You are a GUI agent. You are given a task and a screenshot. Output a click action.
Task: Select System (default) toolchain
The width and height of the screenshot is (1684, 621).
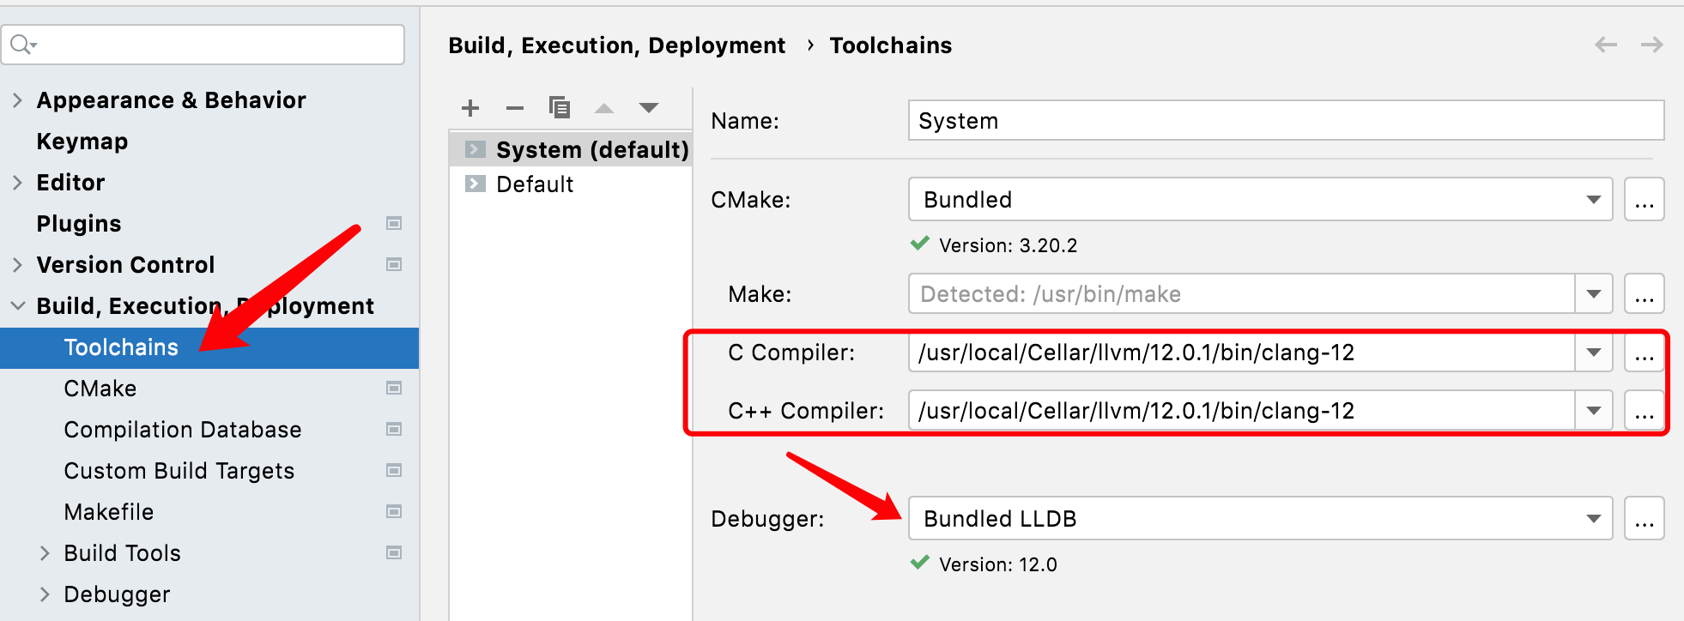tap(571, 149)
